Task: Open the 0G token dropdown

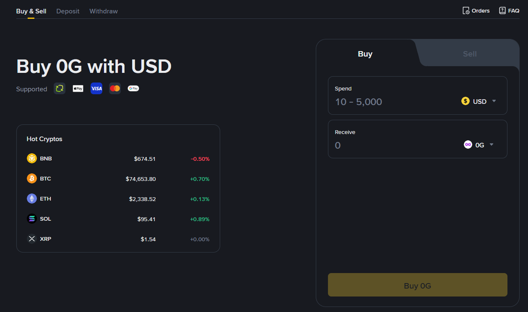Action: tap(479, 144)
